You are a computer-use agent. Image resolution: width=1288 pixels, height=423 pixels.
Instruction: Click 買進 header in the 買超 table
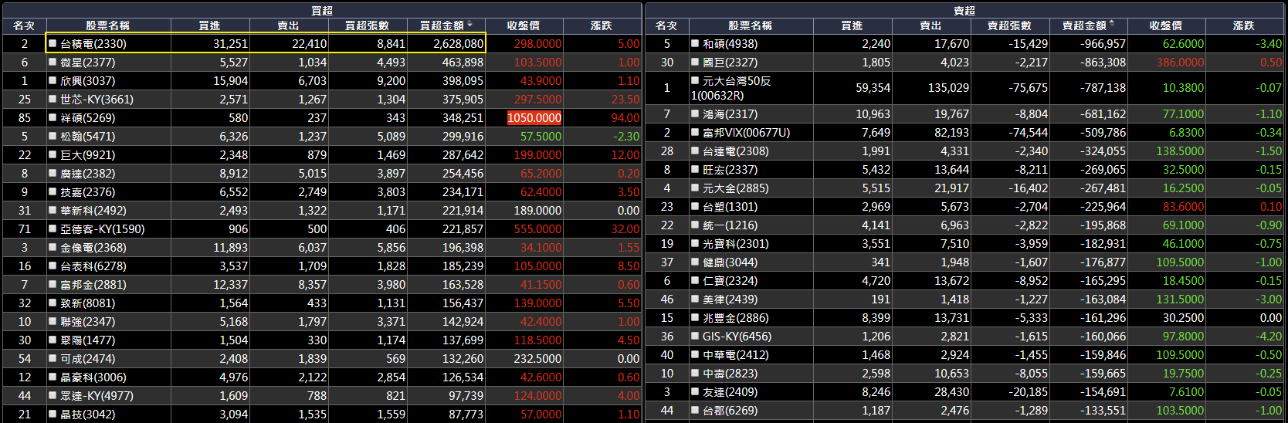tap(210, 25)
